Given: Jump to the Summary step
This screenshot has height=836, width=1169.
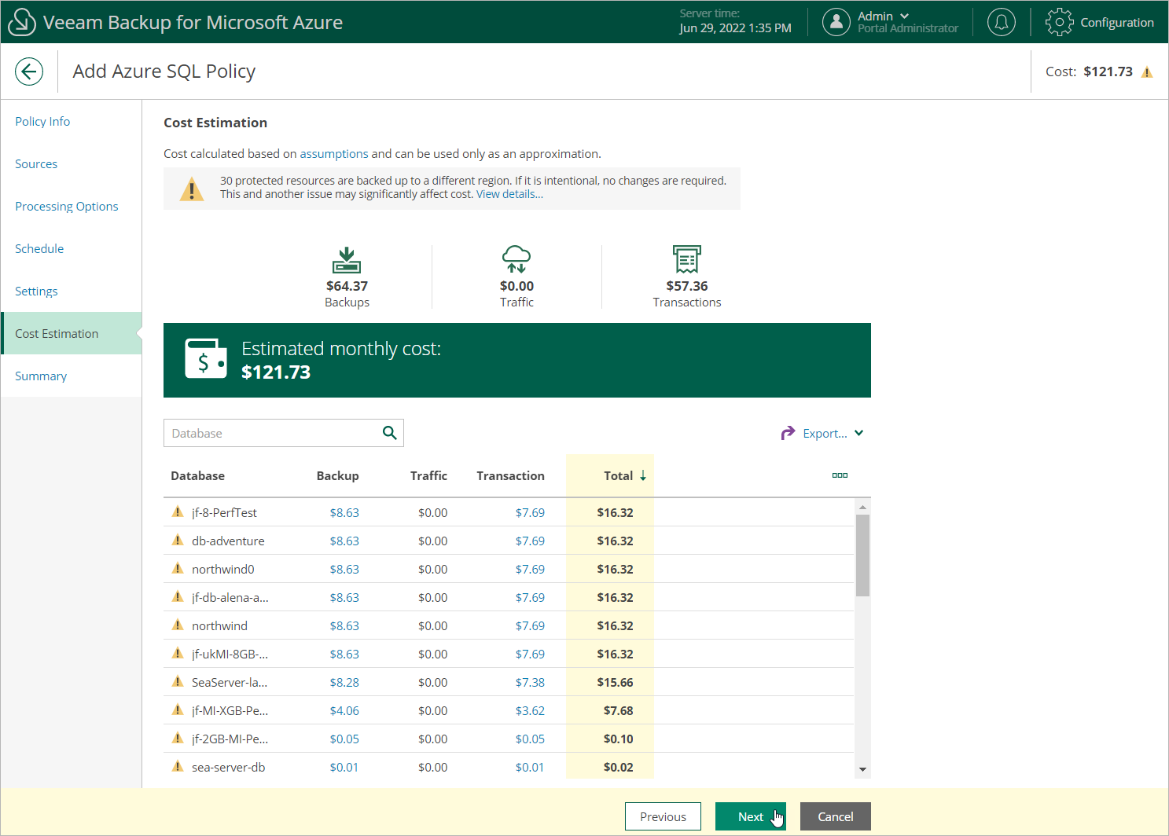Looking at the screenshot, I should coord(41,376).
